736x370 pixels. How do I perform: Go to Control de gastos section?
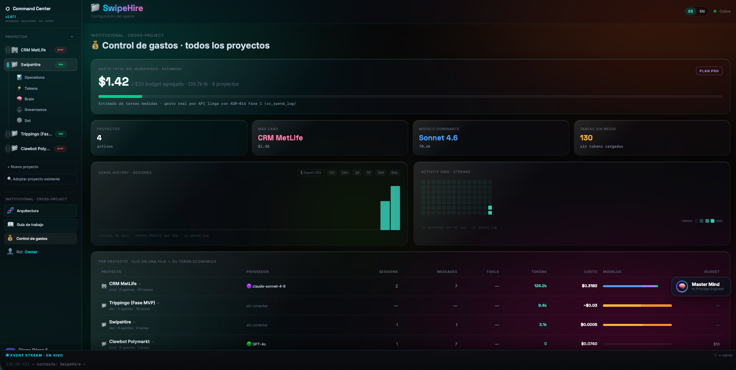pyautogui.click(x=40, y=238)
